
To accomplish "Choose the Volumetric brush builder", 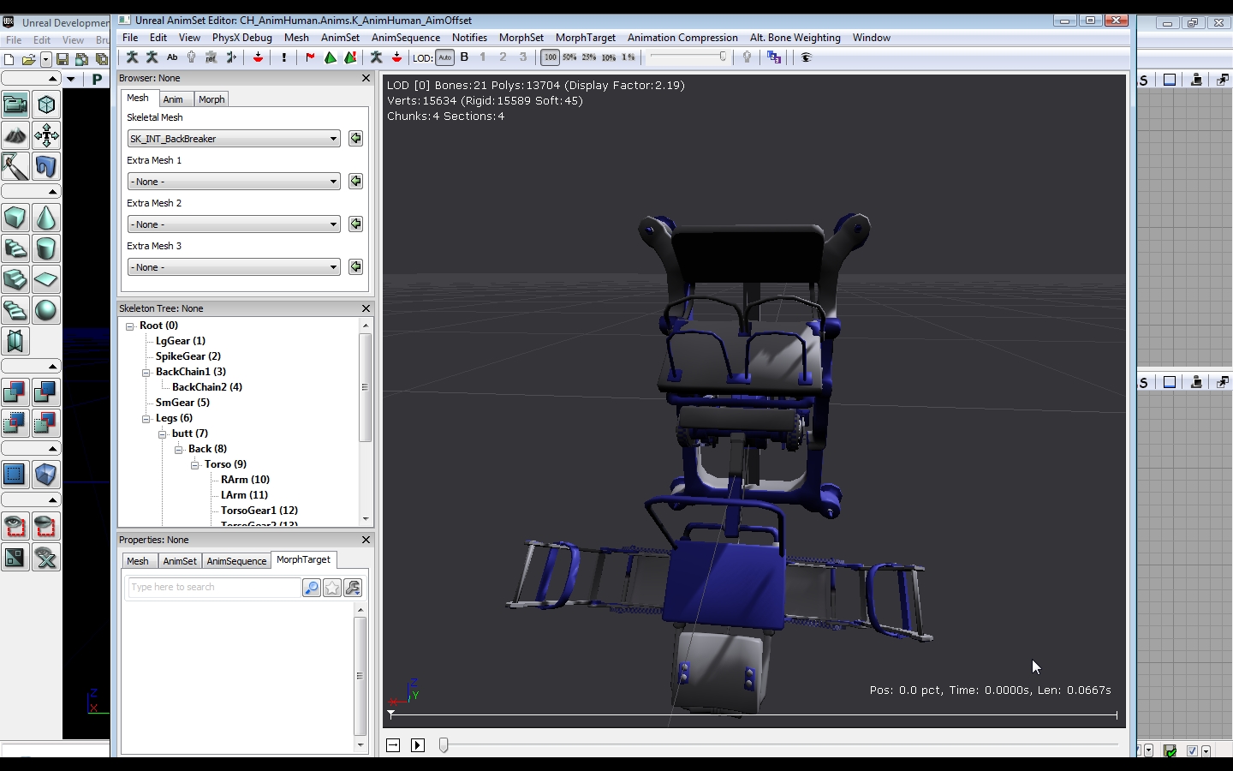I will click(15, 341).
